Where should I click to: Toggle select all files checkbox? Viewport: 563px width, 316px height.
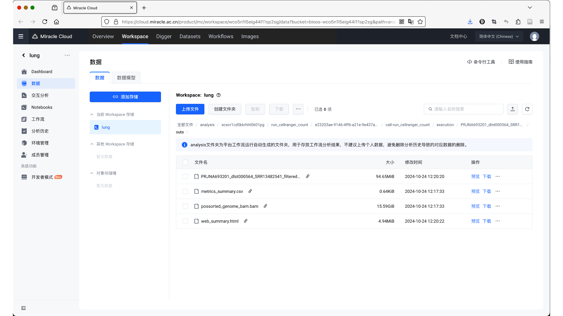coord(185,162)
